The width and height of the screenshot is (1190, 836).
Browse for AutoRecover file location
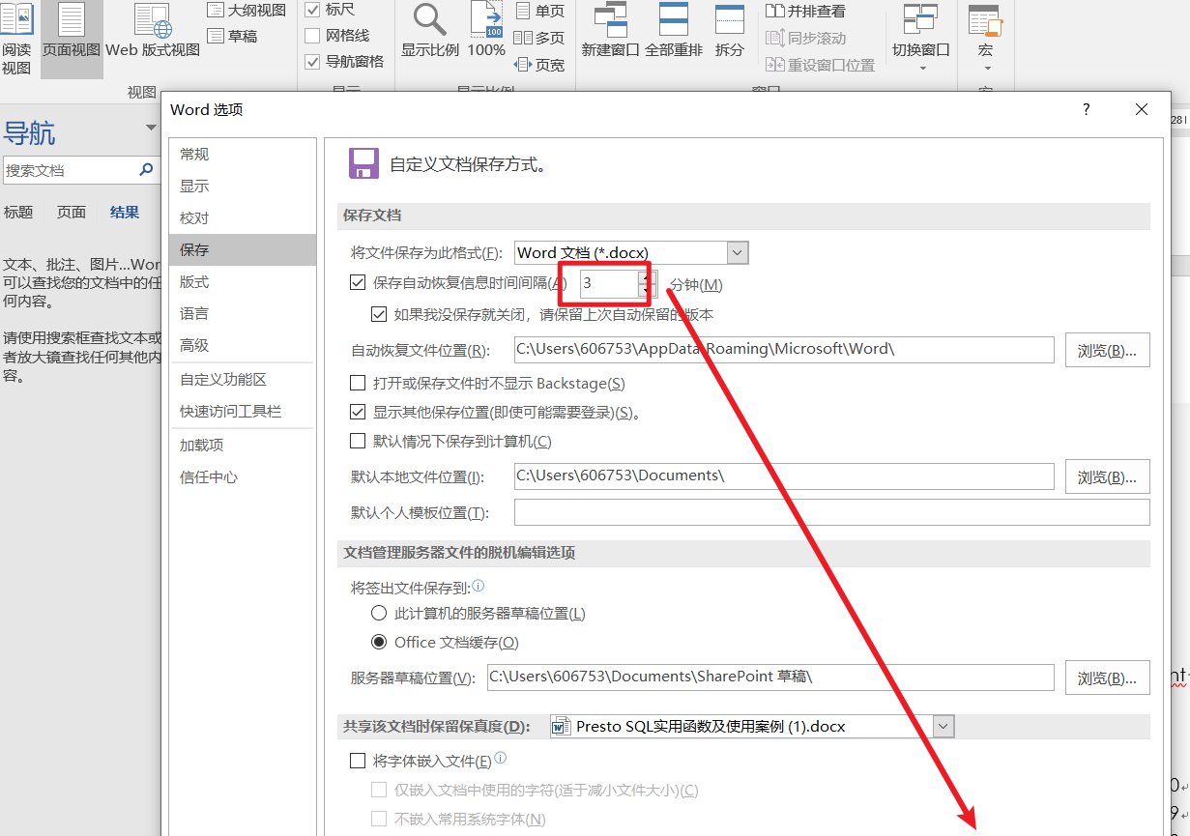point(1108,350)
